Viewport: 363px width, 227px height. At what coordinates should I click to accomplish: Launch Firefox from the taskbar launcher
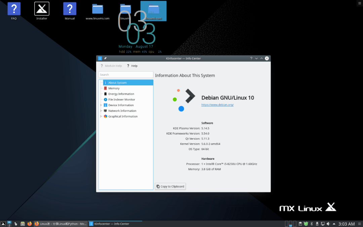(29, 224)
